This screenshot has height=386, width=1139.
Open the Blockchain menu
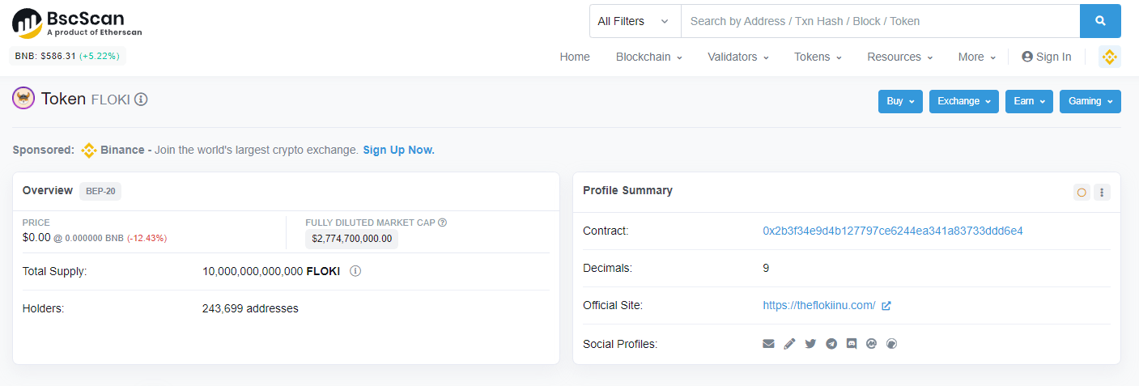[x=649, y=57]
